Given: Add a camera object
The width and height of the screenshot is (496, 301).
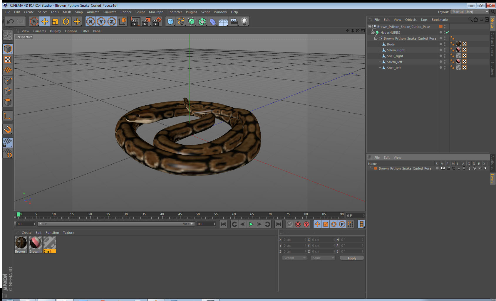Looking at the screenshot, I should (x=234, y=21).
